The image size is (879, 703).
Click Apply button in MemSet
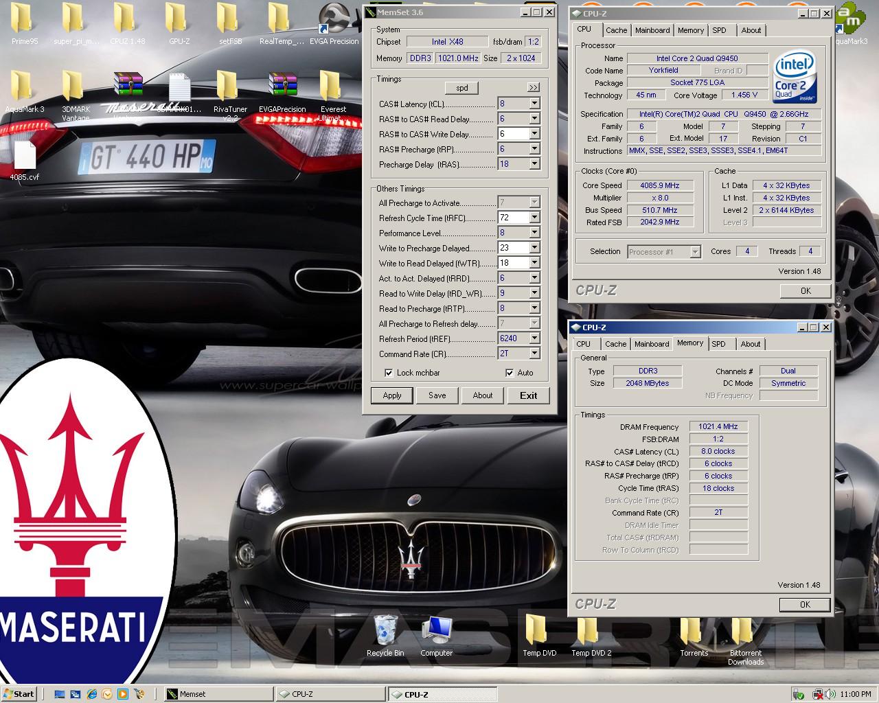point(392,395)
